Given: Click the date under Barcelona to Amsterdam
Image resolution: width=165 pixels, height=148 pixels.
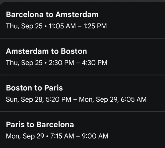Looking at the screenshot, I should (24, 26).
